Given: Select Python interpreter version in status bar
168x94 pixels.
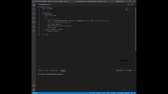Looking at the screenshot, I should (120, 93).
